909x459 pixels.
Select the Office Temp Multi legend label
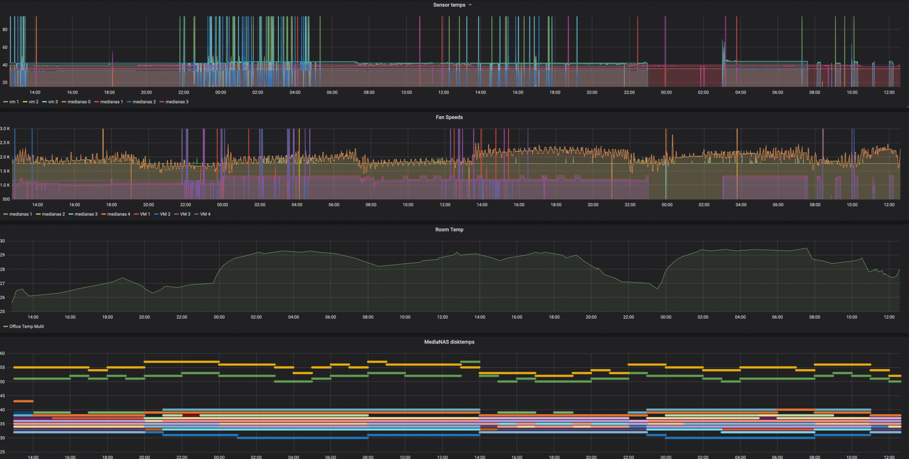coord(27,327)
